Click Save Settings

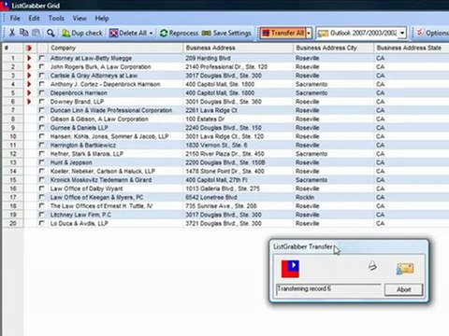tap(226, 33)
